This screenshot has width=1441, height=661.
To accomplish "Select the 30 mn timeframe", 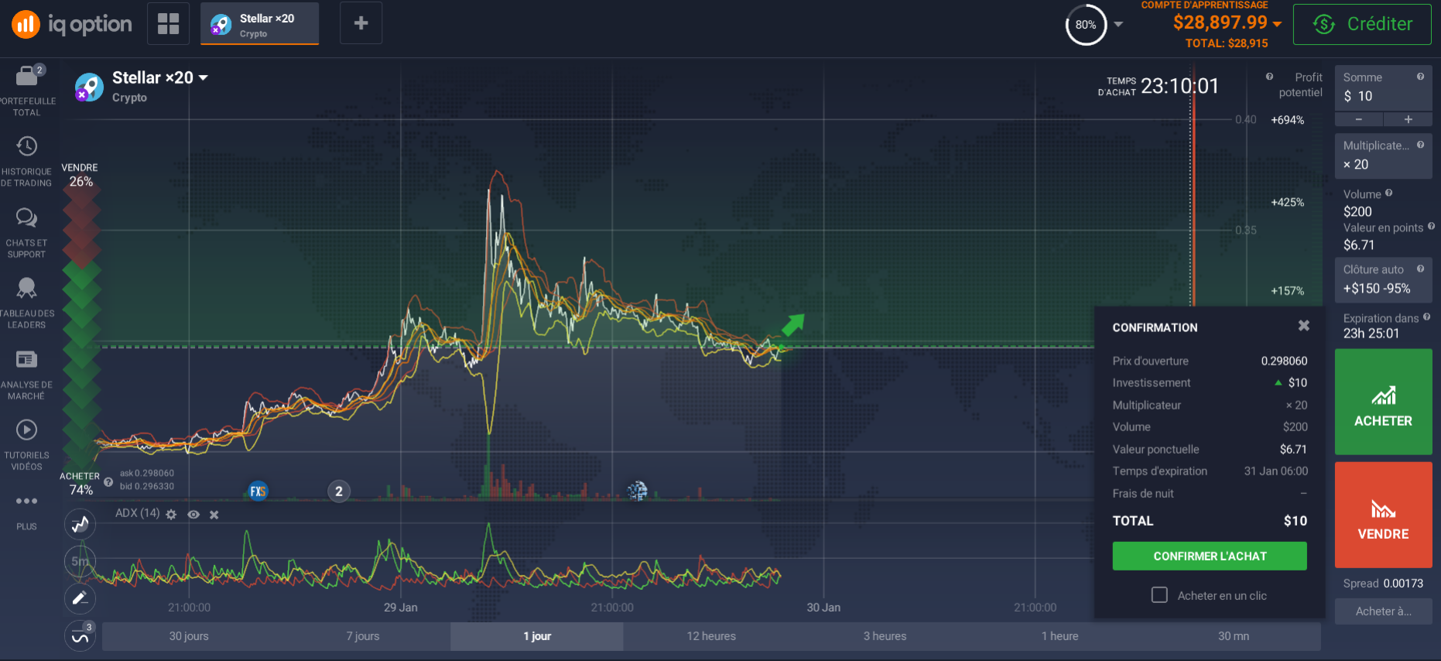I will click(1234, 636).
